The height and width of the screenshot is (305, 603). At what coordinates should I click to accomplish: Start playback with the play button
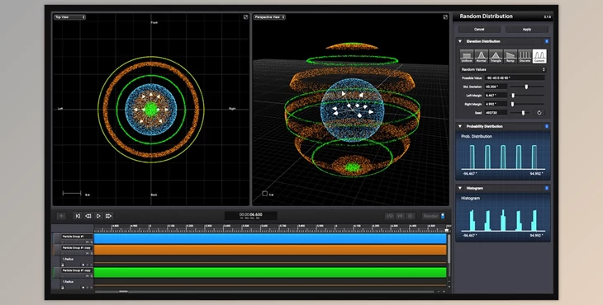tap(98, 216)
